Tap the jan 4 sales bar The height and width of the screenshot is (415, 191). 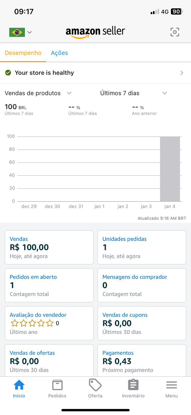click(170, 169)
